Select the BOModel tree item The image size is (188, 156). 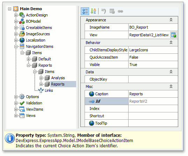pyautogui.click(x=33, y=21)
